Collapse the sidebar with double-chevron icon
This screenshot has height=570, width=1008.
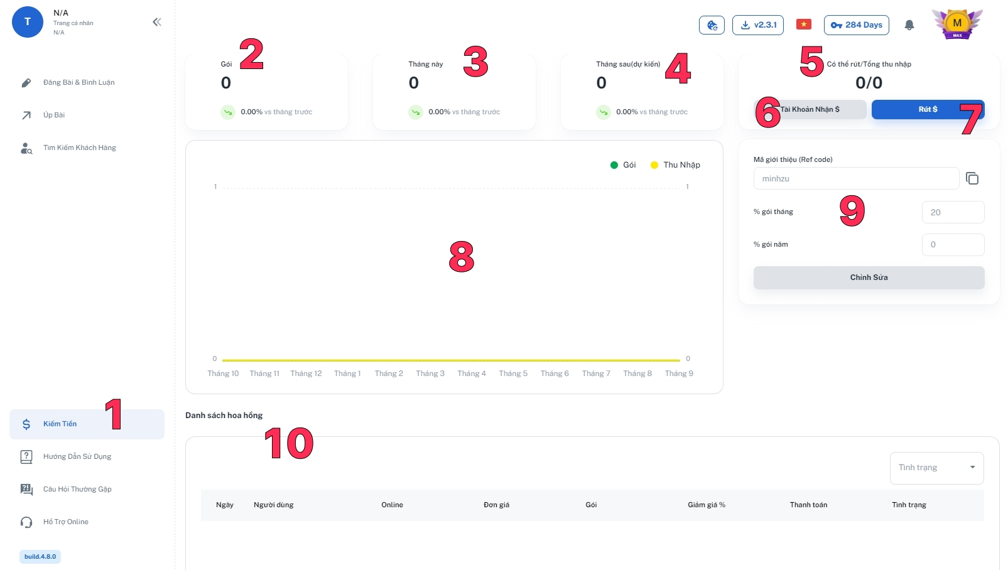(157, 22)
